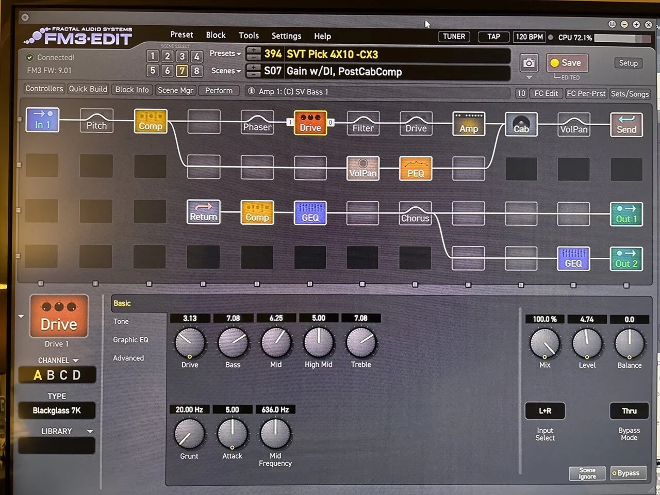Image resolution: width=660 pixels, height=495 pixels.
Task: Open the CHANNEL dropdown arrow
Action: (75, 360)
